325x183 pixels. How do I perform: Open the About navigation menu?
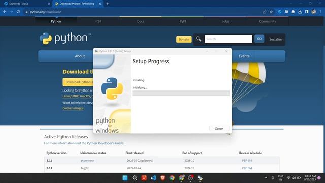80,56
